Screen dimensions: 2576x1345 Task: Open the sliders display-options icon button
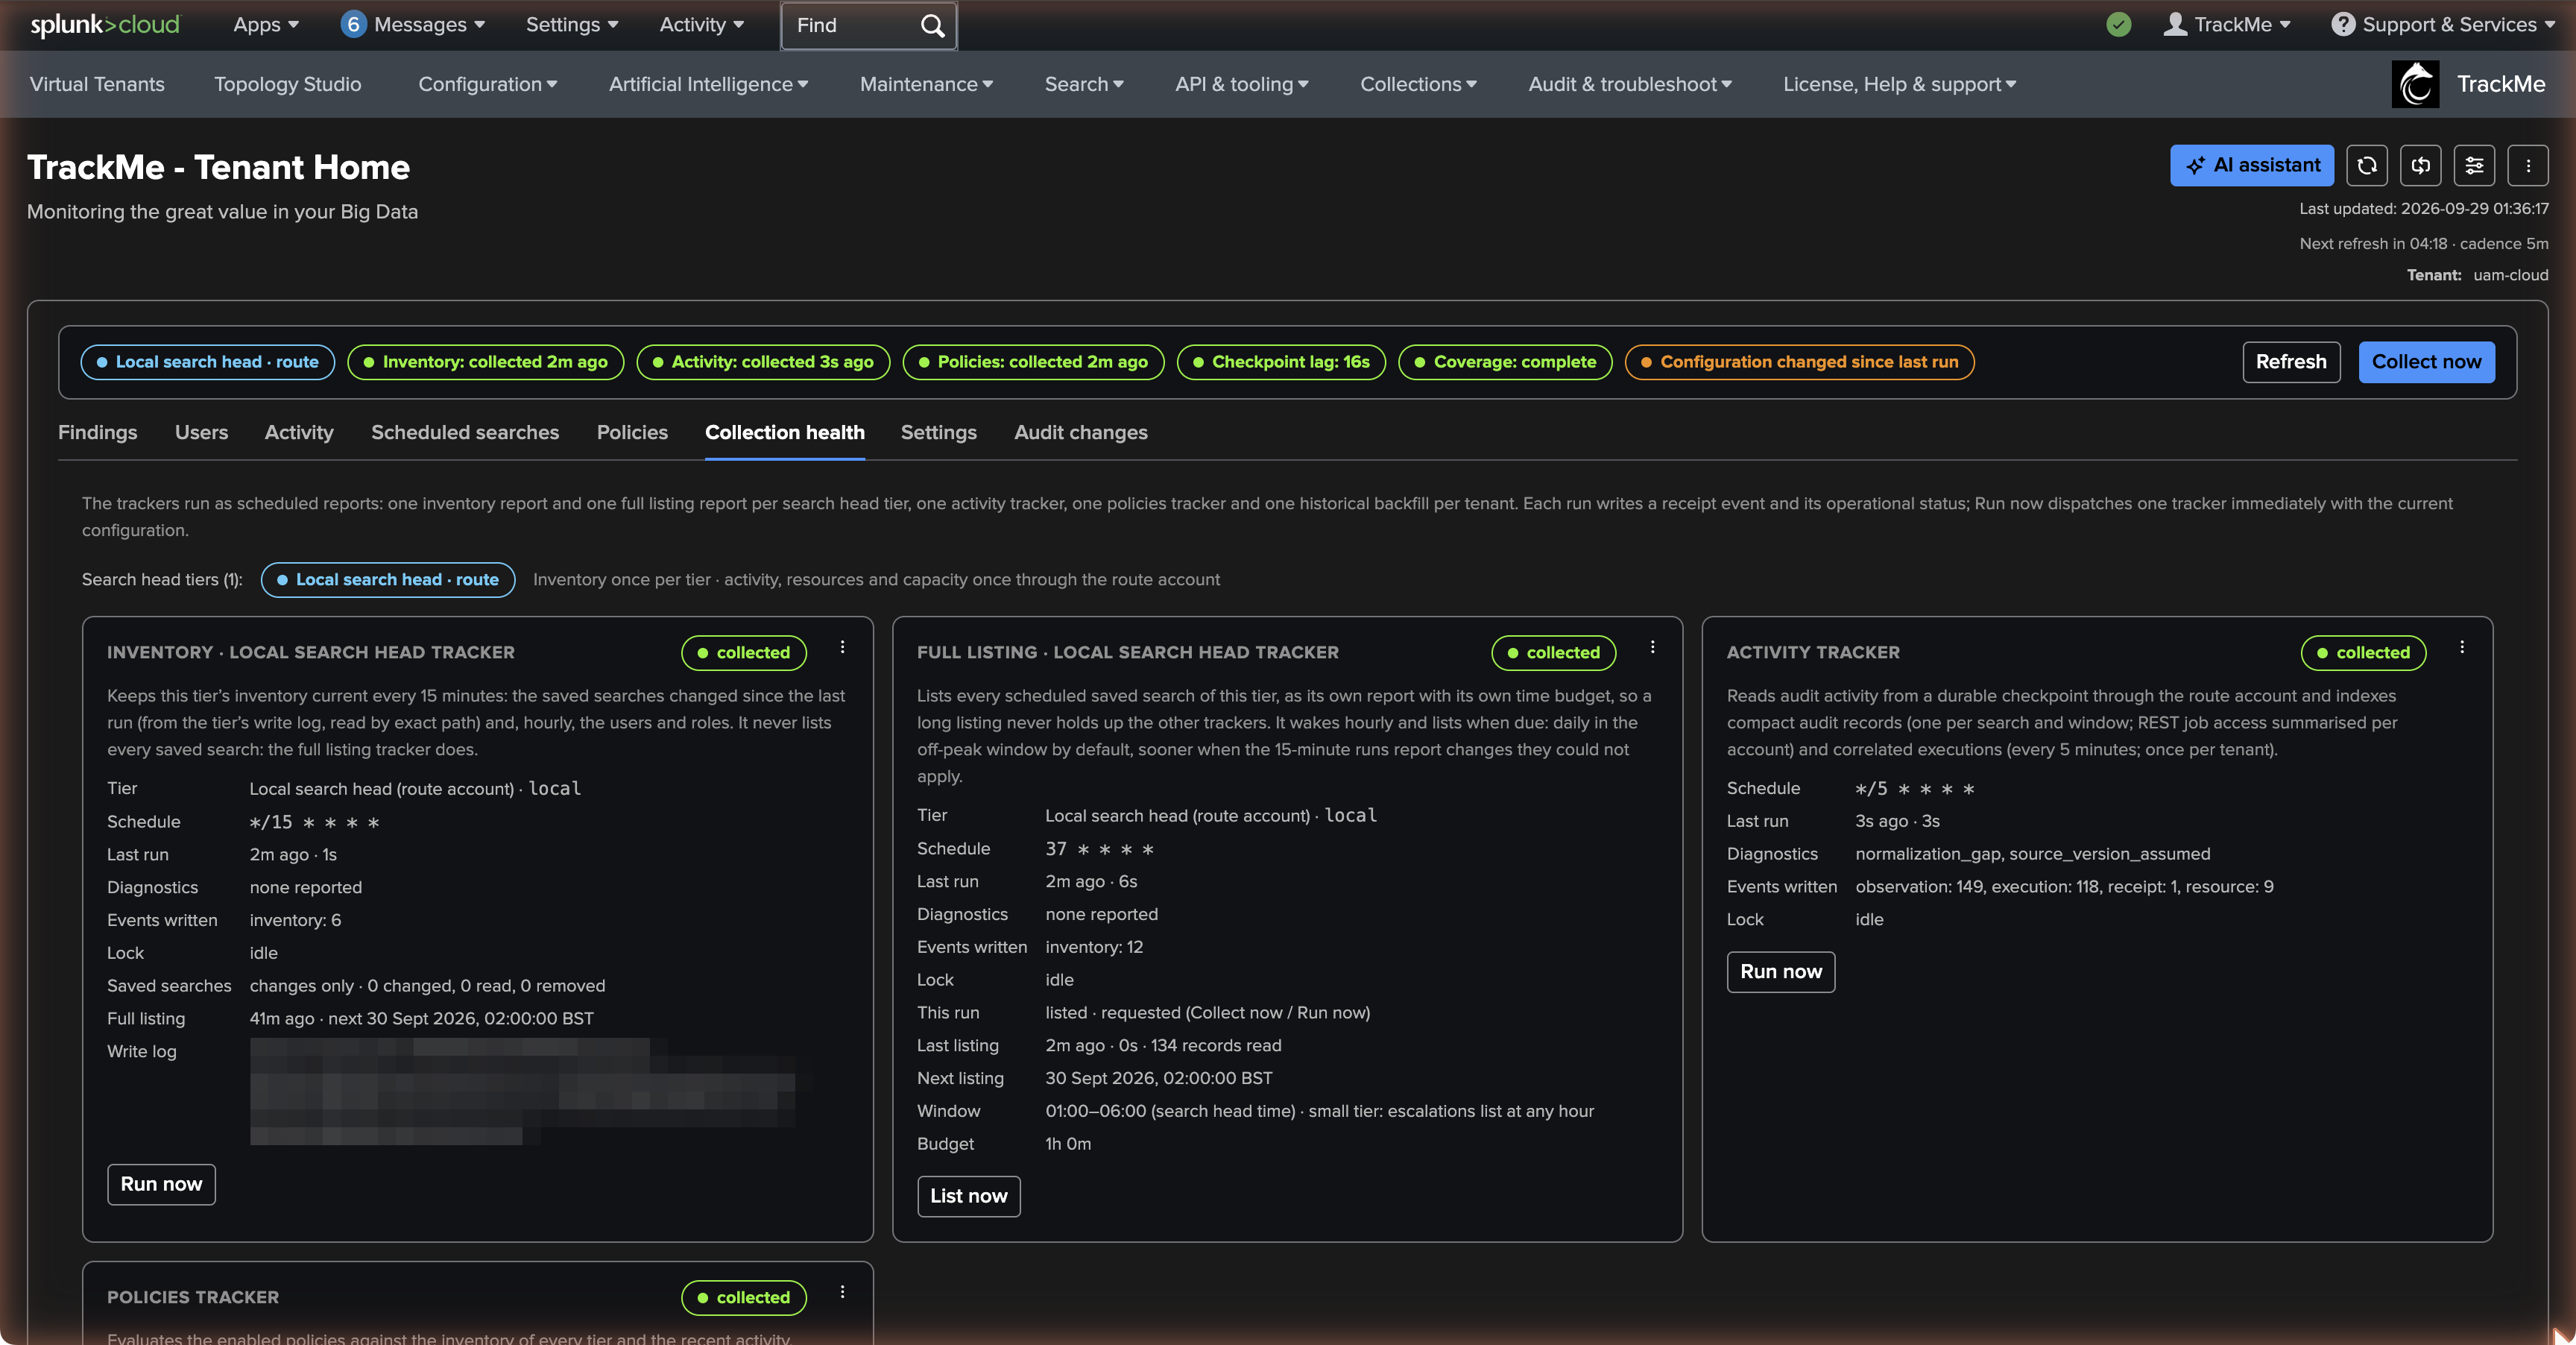(2474, 165)
